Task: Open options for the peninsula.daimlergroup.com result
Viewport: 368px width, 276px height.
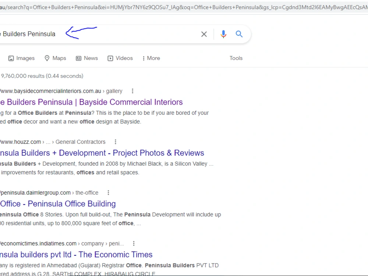Action: click(x=108, y=193)
